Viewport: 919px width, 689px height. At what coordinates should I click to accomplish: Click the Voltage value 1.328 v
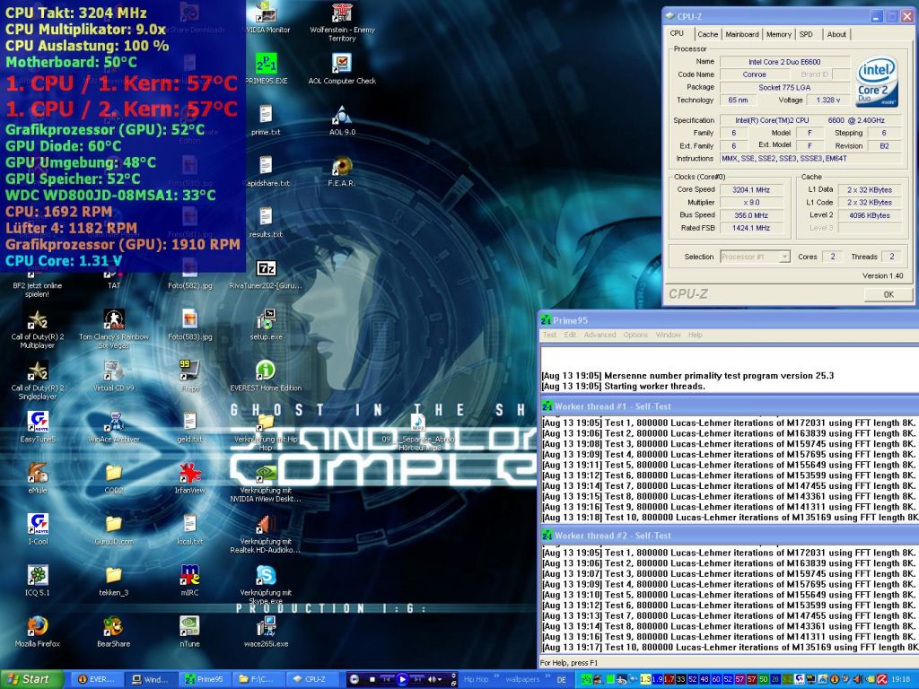coord(827,100)
